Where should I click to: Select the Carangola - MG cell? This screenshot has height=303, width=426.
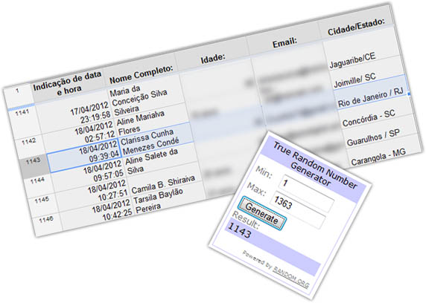click(x=378, y=157)
